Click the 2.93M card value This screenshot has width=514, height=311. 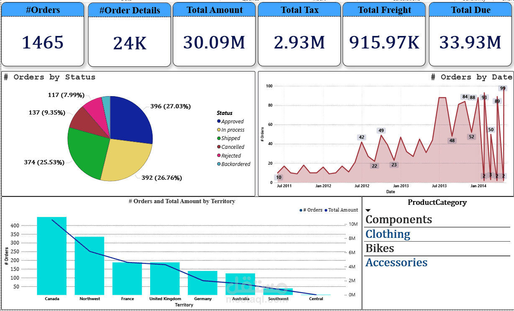[x=299, y=42]
